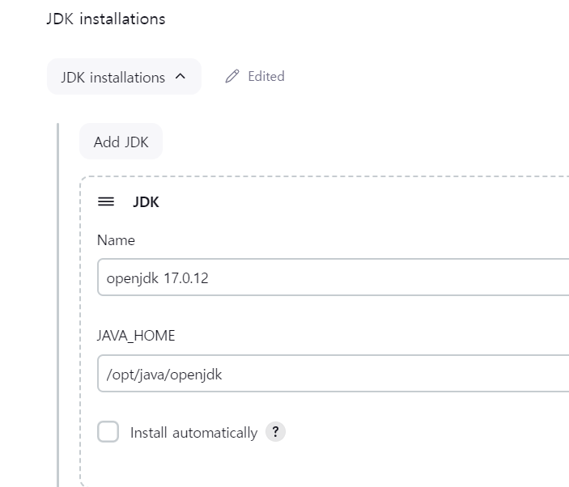This screenshot has height=487, width=569.
Task: Grab the JDK entry drag handle
Action: 106,201
